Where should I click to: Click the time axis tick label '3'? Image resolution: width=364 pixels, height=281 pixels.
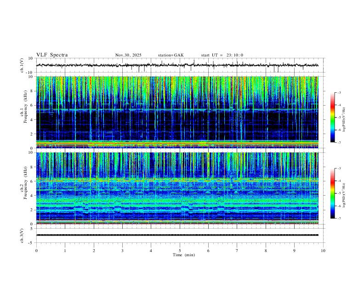[122, 251]
